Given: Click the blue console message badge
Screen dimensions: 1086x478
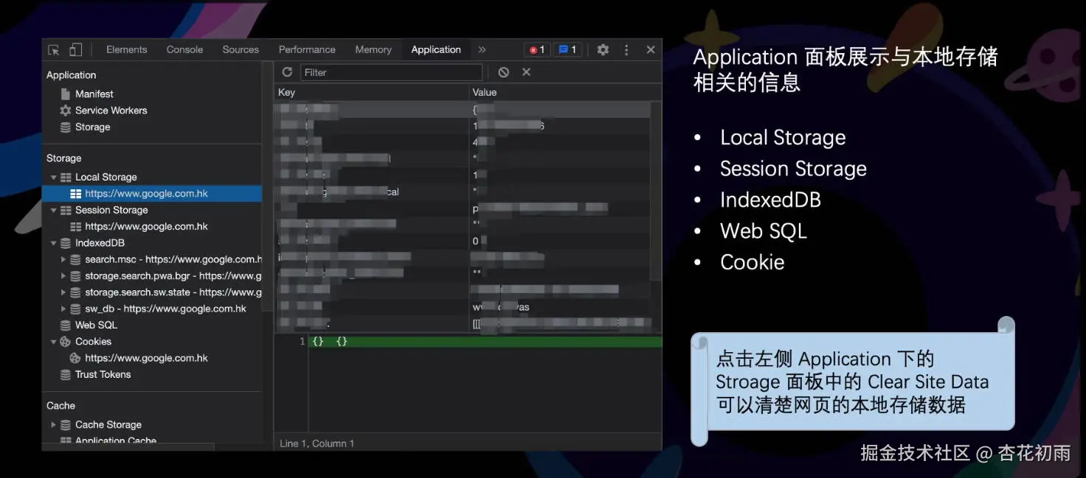Looking at the screenshot, I should [x=567, y=49].
